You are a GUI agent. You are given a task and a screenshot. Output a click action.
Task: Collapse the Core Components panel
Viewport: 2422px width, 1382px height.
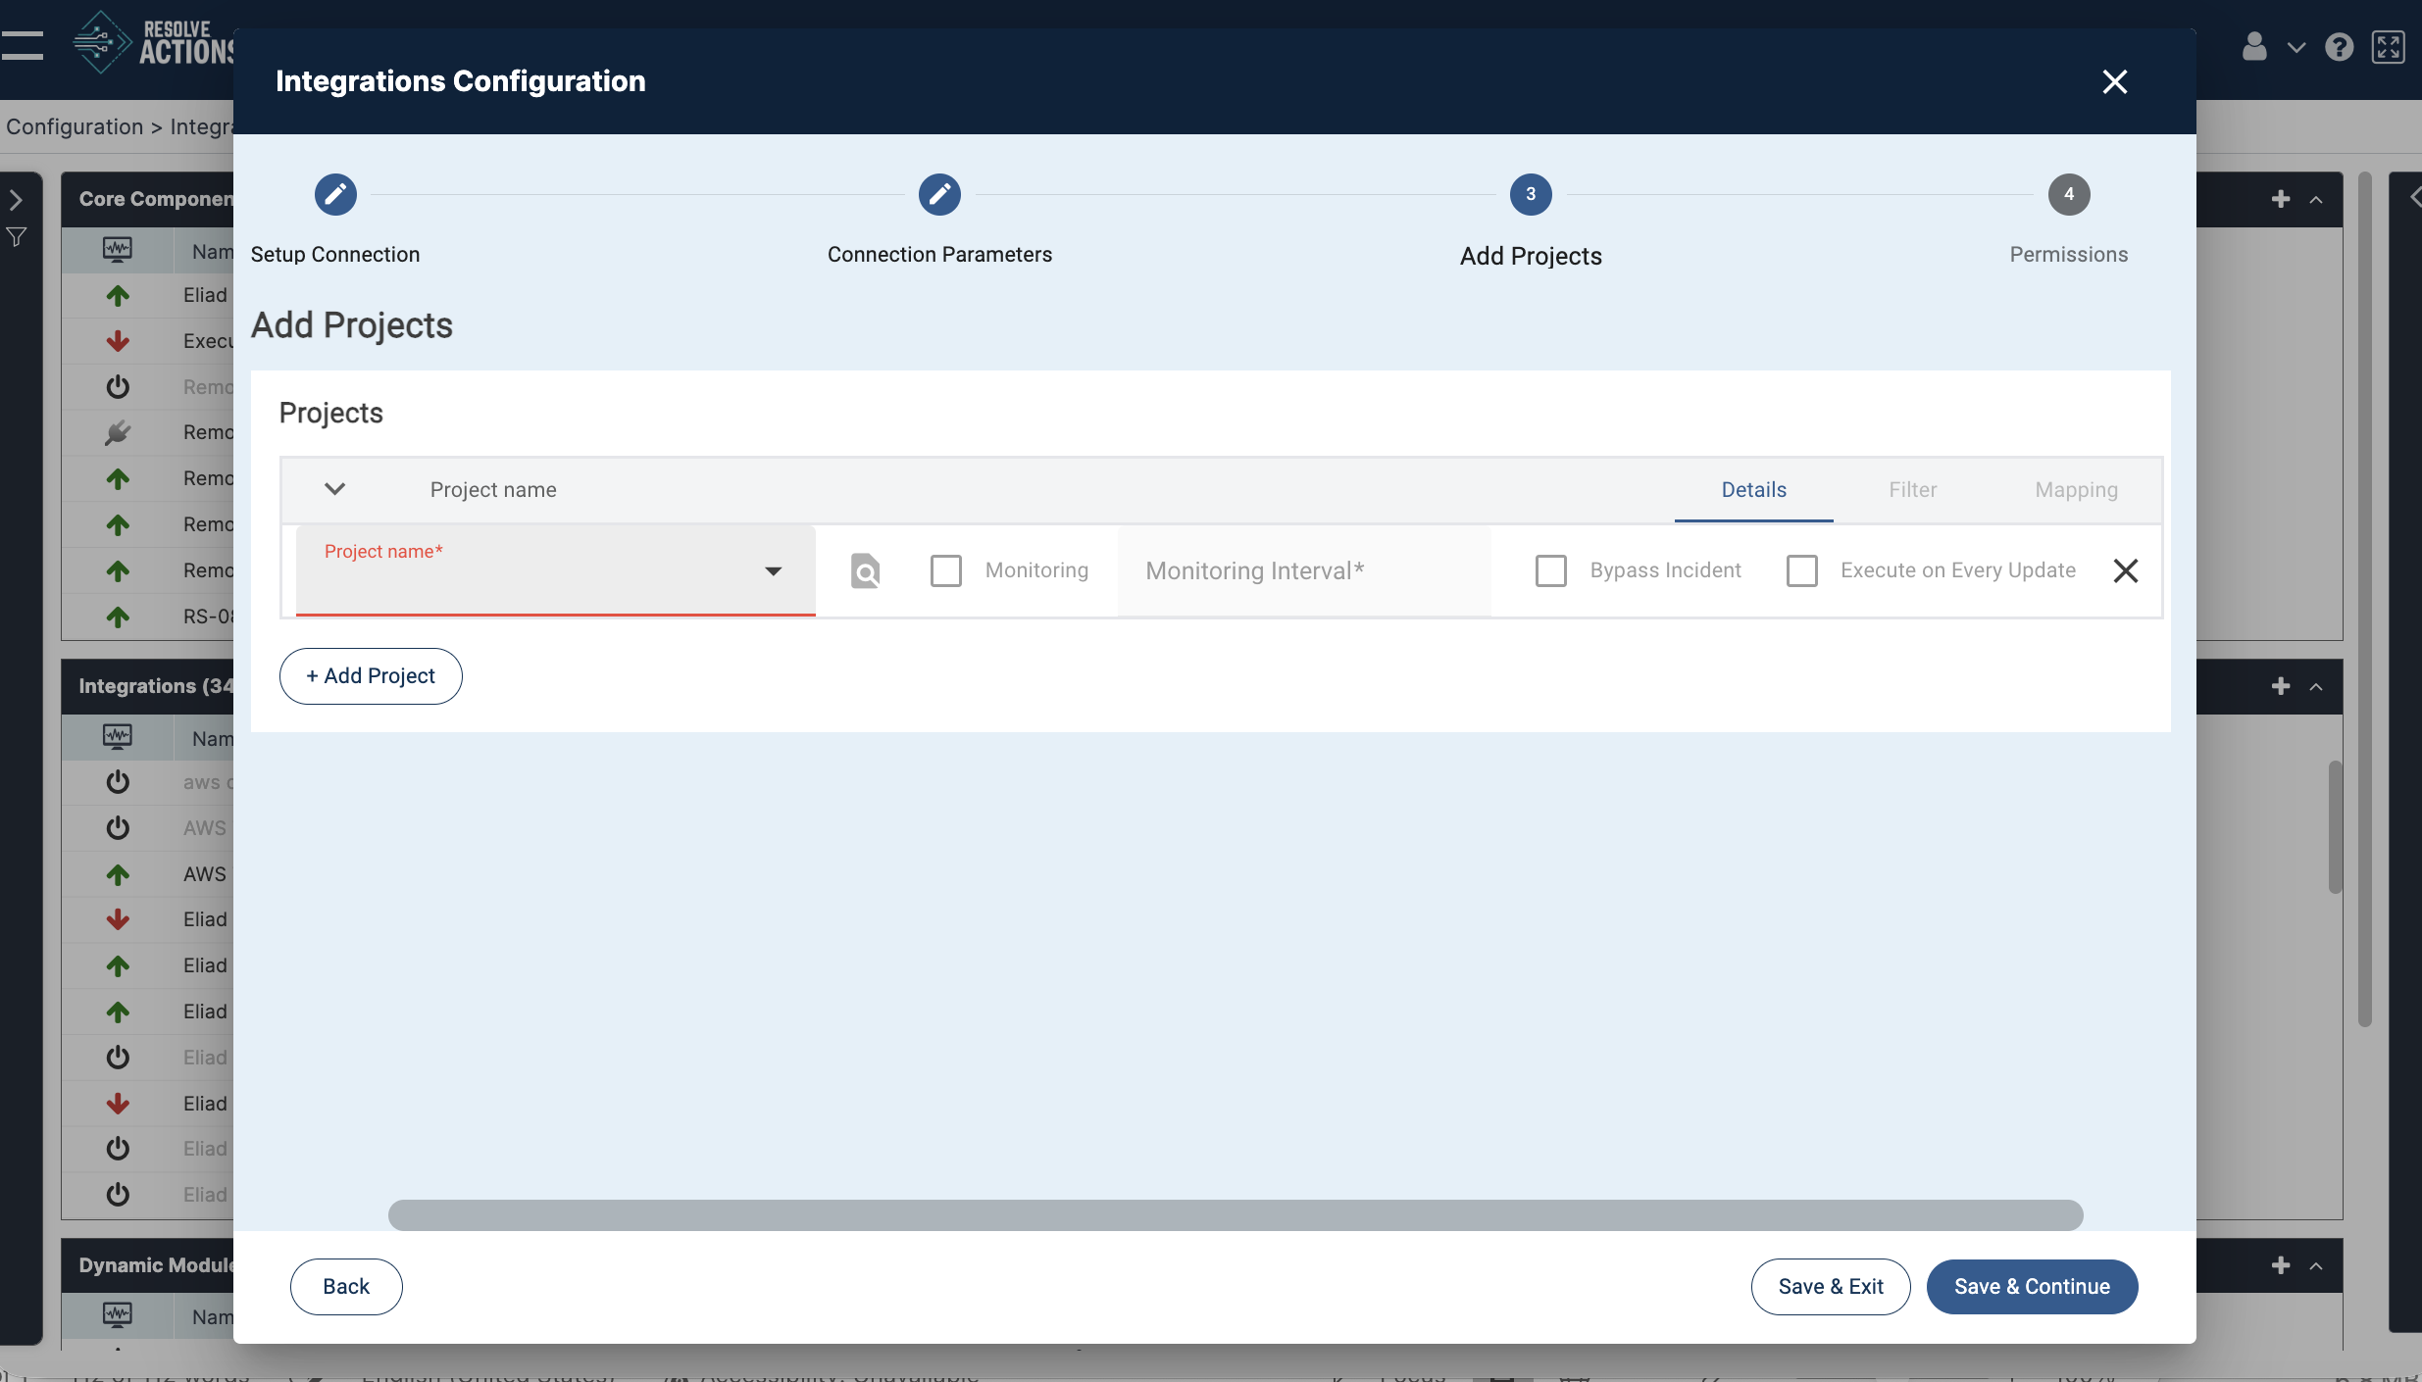pyautogui.click(x=2316, y=200)
